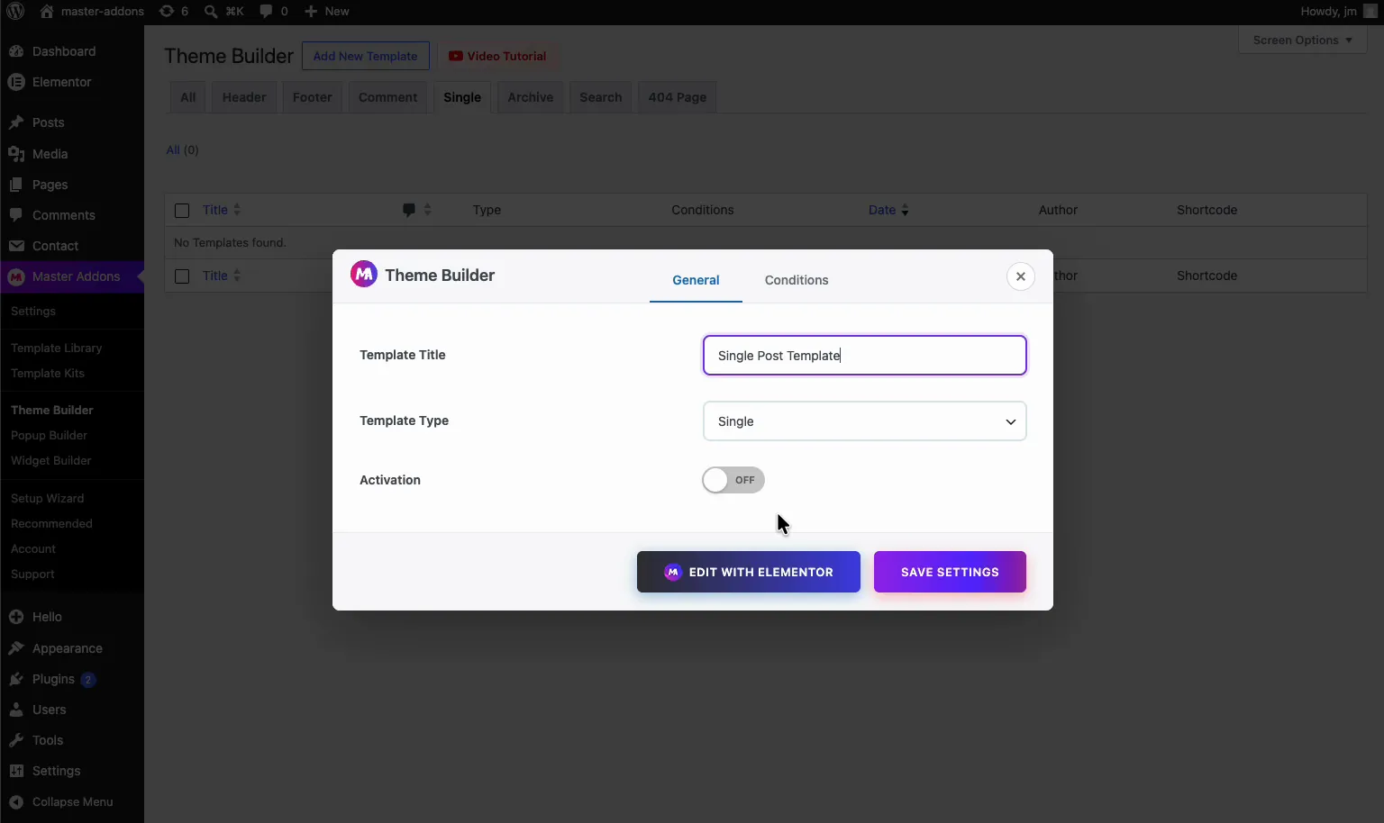The width and height of the screenshot is (1384, 823).
Task: Sort by comment count arrows
Action: coord(427,210)
